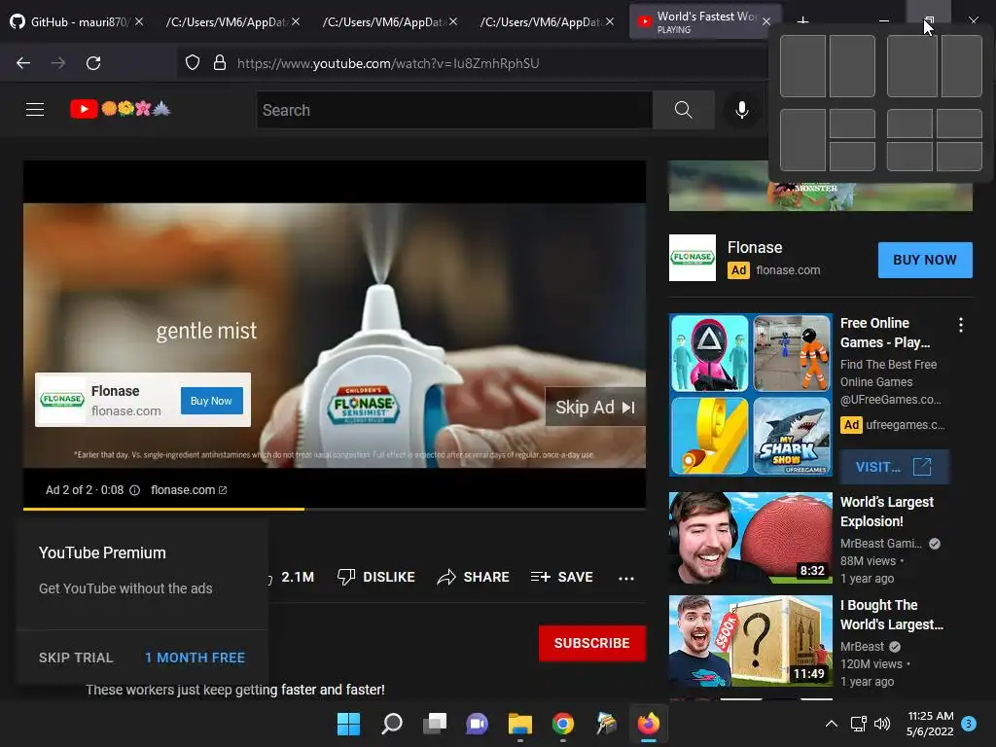Launch File Explorer from the taskbar
The image size is (996, 747).
(520, 724)
